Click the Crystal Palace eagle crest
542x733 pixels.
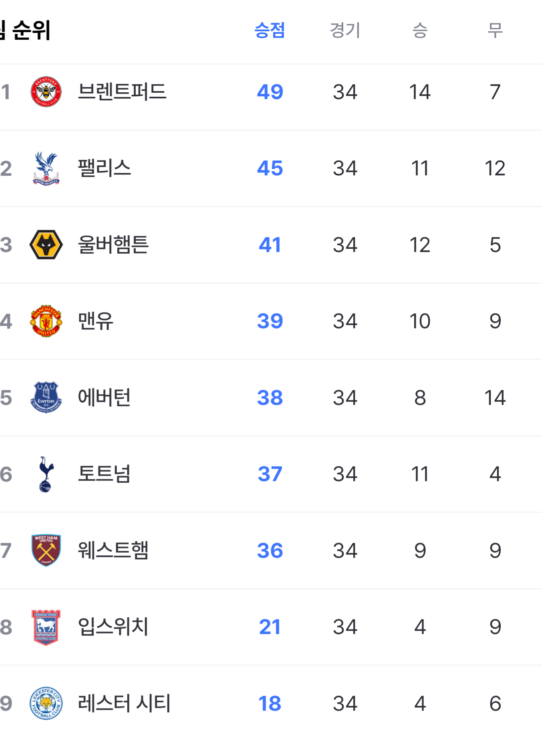pyautogui.click(x=46, y=168)
